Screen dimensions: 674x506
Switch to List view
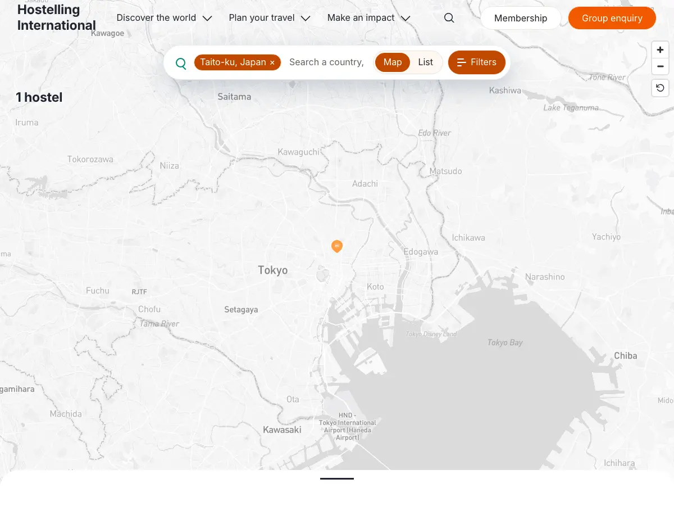click(x=425, y=62)
